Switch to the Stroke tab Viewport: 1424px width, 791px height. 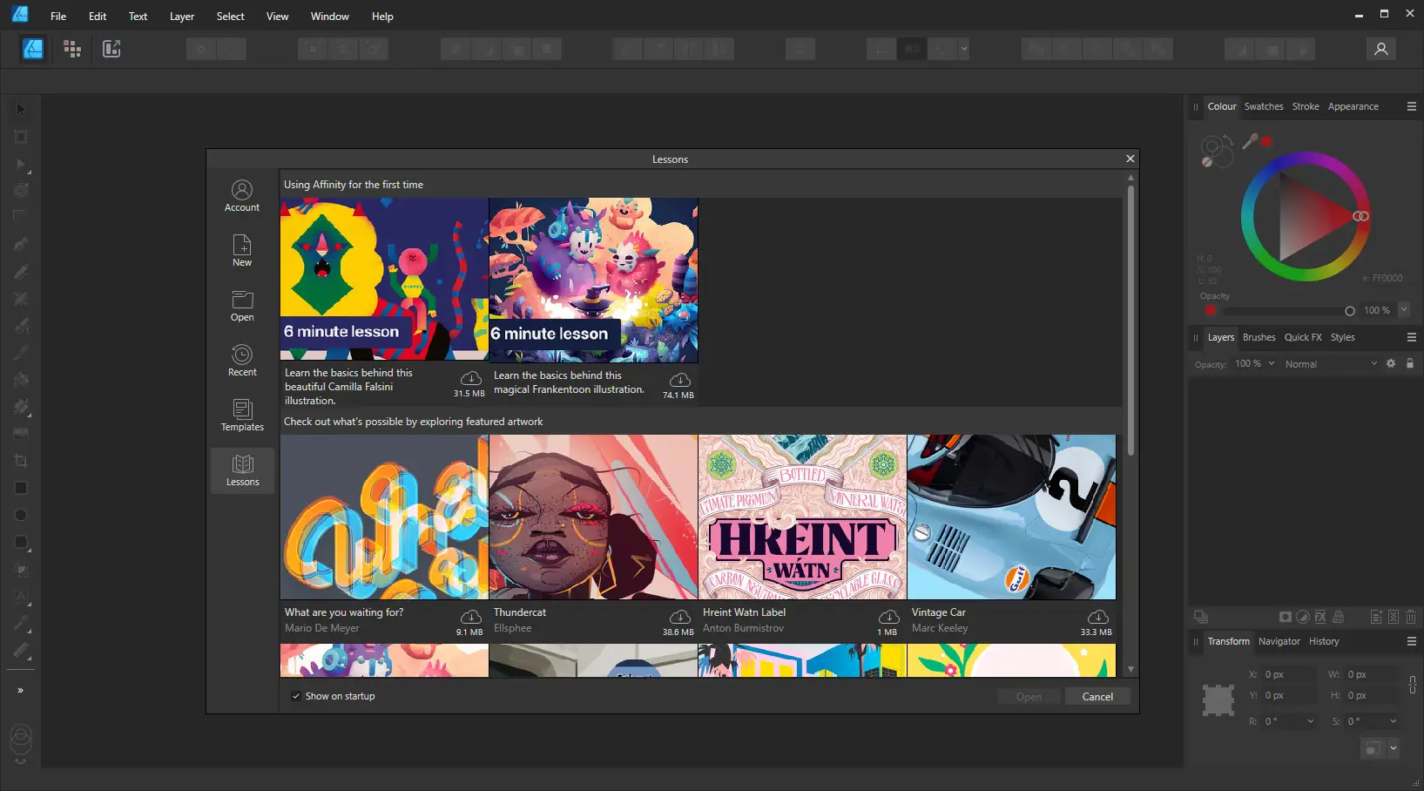tap(1306, 106)
